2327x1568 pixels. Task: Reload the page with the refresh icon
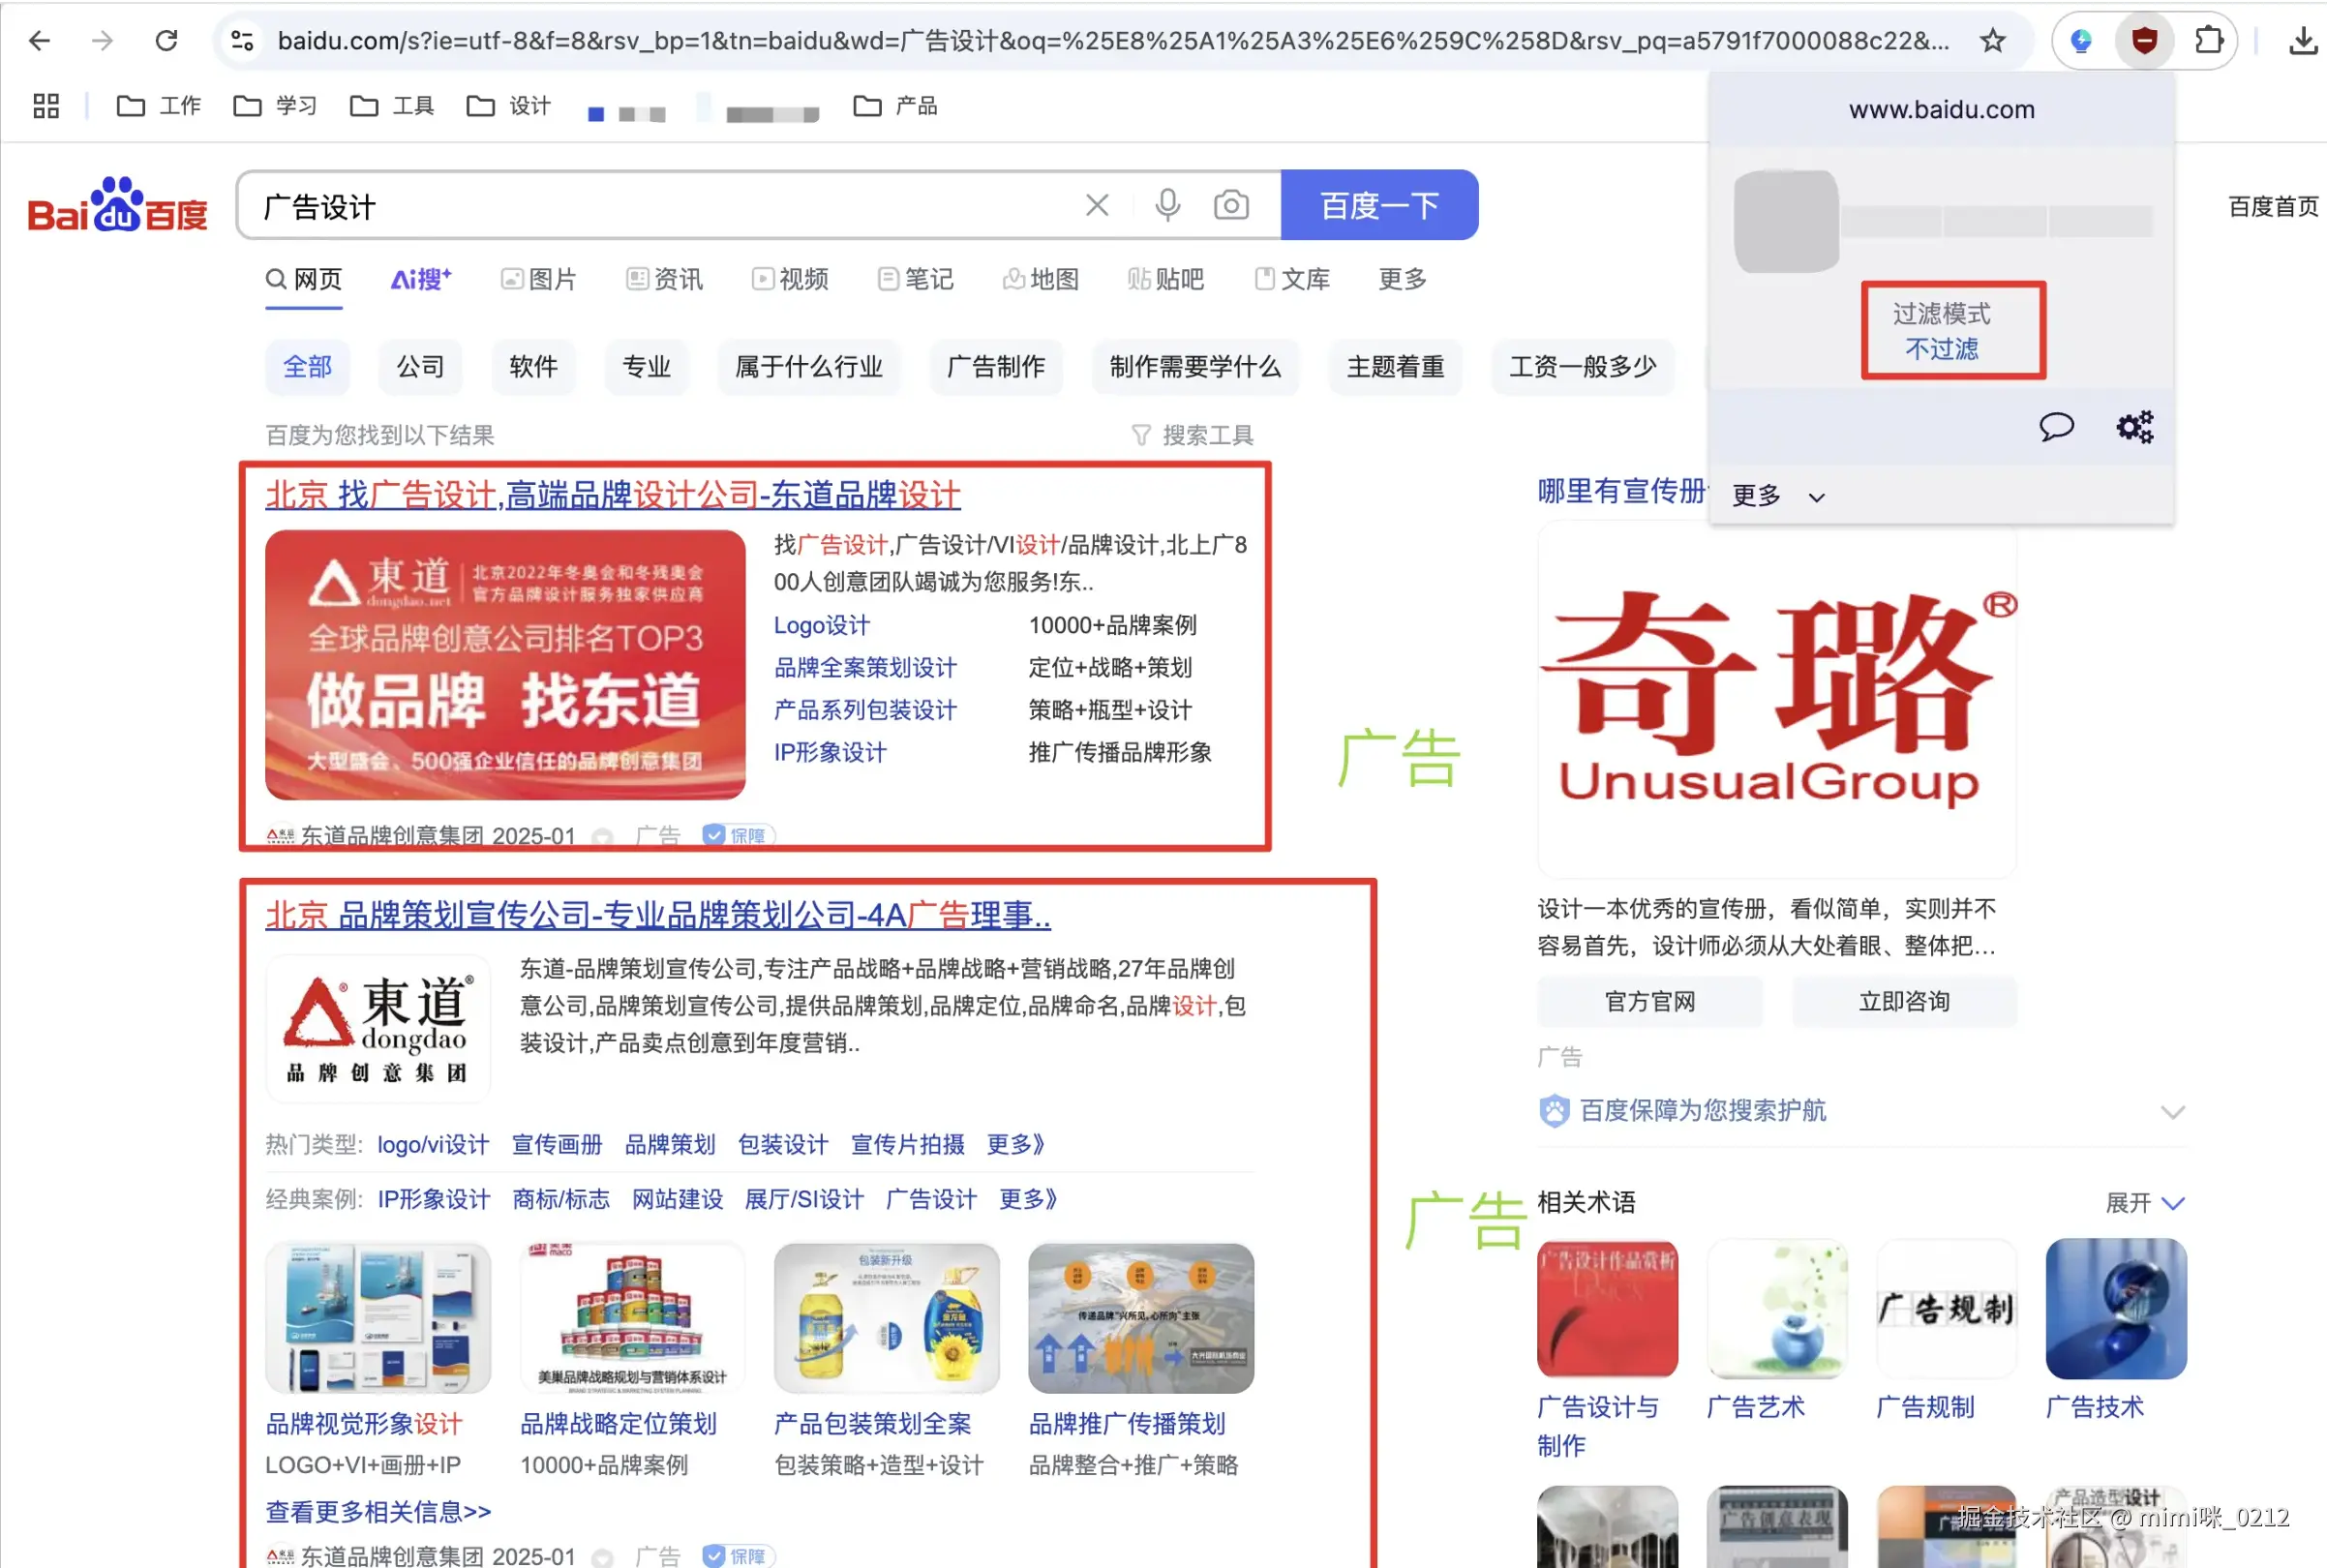[x=167, y=41]
